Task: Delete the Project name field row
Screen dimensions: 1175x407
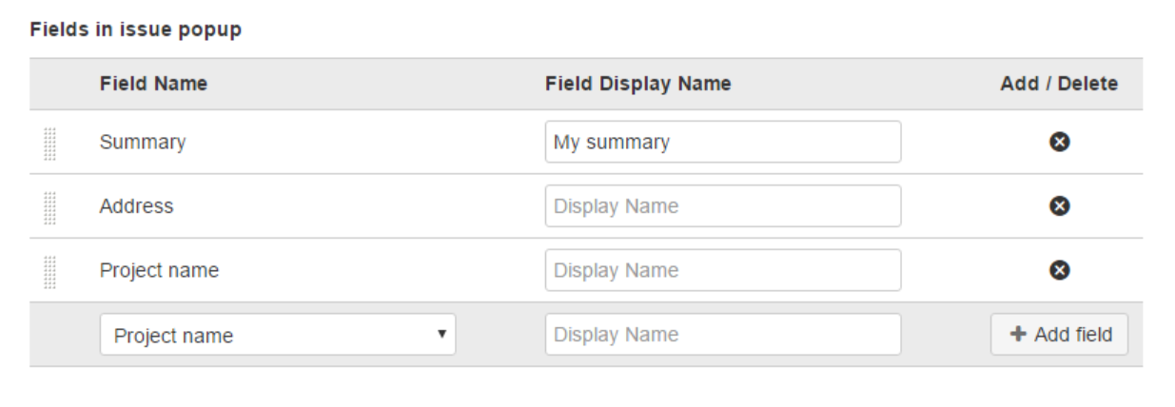Action: click(x=1058, y=270)
